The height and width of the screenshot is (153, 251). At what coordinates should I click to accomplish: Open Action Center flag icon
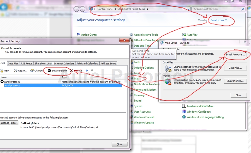tap(78, 34)
